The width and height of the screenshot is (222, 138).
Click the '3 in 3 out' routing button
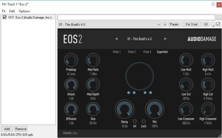click(191, 24)
